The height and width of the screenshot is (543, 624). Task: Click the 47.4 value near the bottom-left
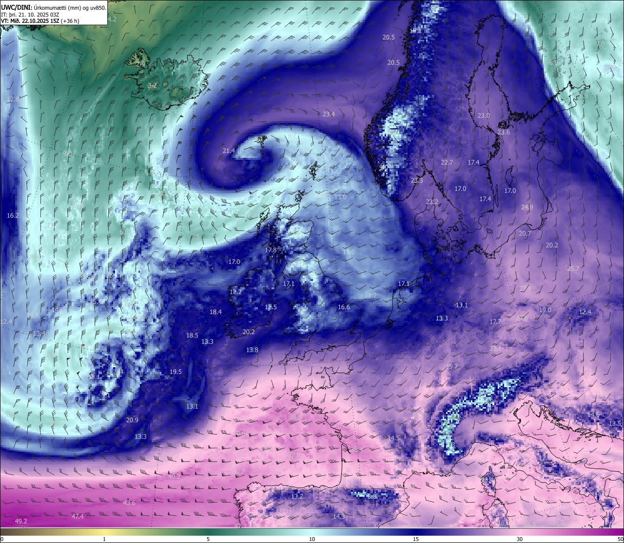78,517
